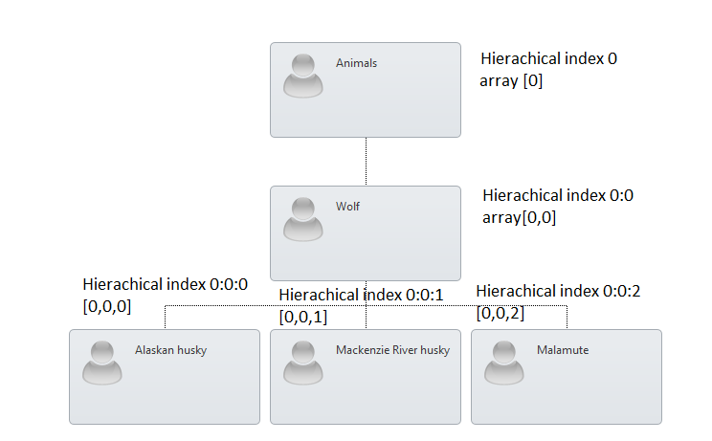Select the "Hierachical index 0:0" annotation
This screenshot has height=441, width=712.
(558, 195)
